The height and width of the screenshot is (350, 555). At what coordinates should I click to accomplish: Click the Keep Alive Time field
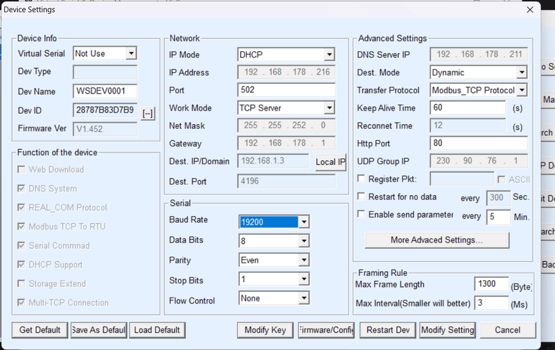tap(468, 107)
